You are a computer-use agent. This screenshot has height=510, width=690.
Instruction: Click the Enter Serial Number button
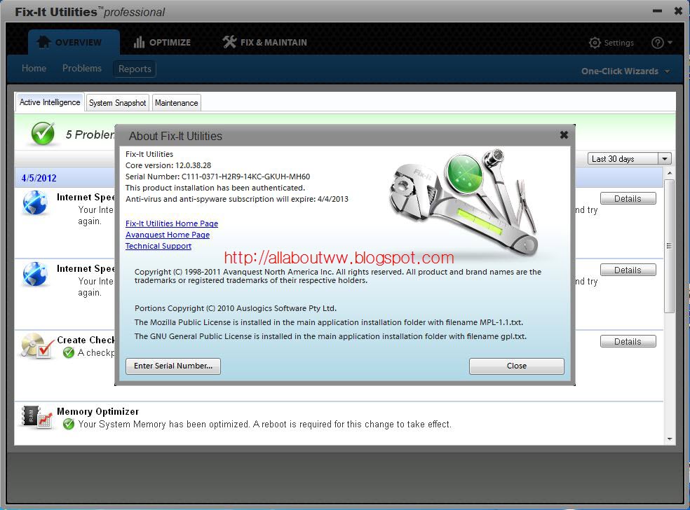coord(173,366)
